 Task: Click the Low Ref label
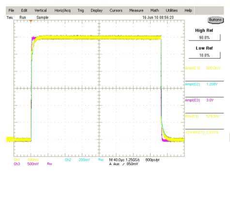204,48
